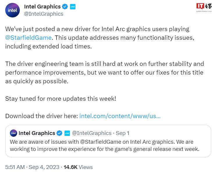Image resolution: width=215 pixels, height=173 pixels.
Task: Open the blue @StarfieldGame mention
Action: (x=29, y=37)
